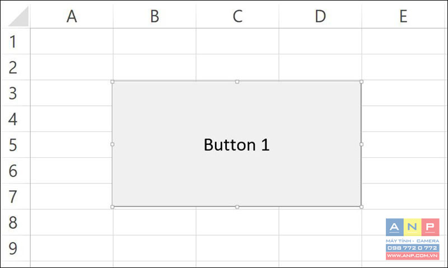Select row 8 header

pos(16,222)
